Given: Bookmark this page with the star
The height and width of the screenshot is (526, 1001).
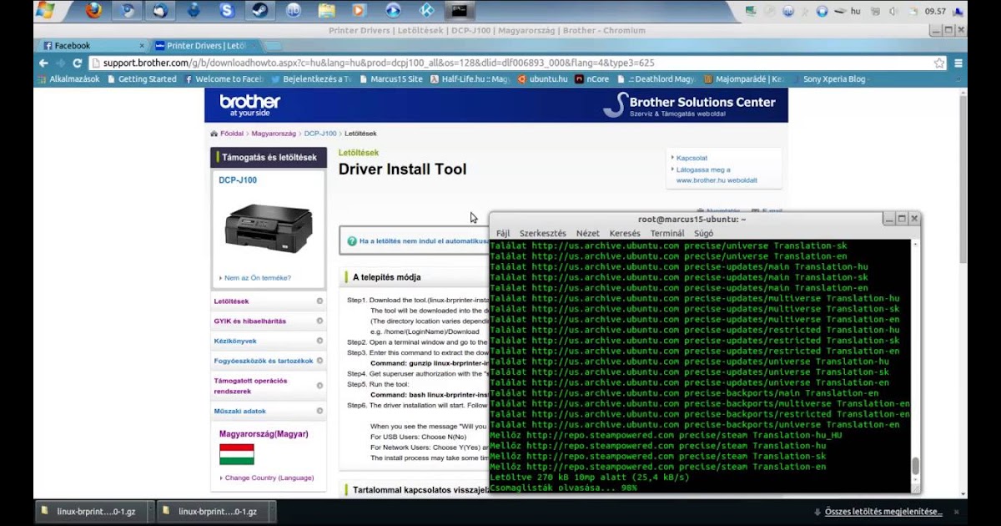Looking at the screenshot, I should click(x=939, y=63).
